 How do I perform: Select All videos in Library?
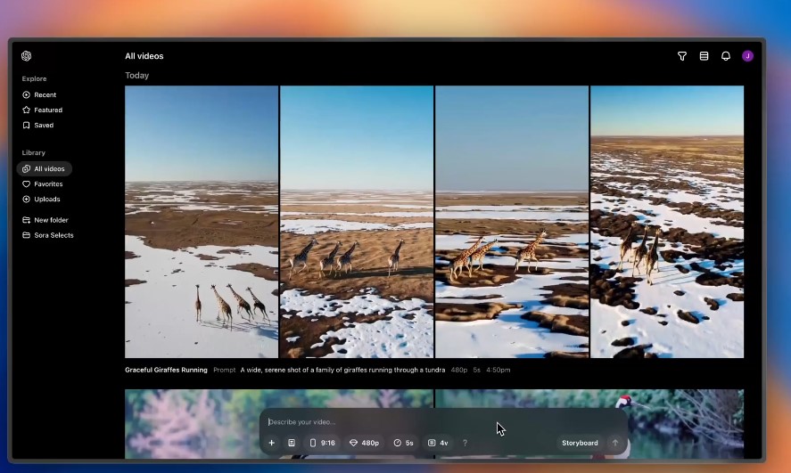point(44,168)
